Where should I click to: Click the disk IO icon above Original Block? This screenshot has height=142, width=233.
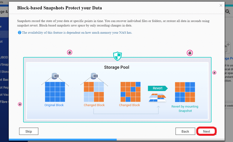[x=55, y=76]
